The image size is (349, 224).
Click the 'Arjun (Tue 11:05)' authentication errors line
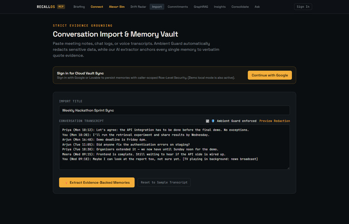point(126,144)
